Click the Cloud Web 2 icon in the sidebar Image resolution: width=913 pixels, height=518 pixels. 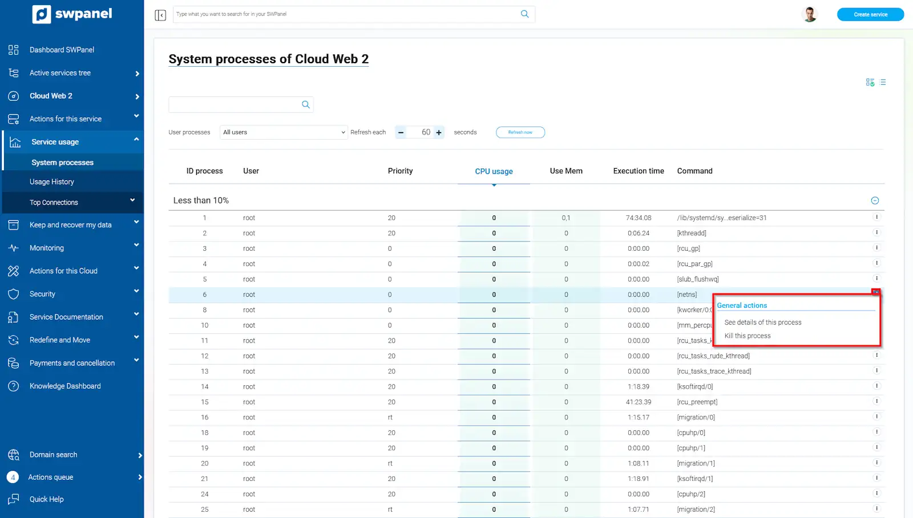(14, 96)
